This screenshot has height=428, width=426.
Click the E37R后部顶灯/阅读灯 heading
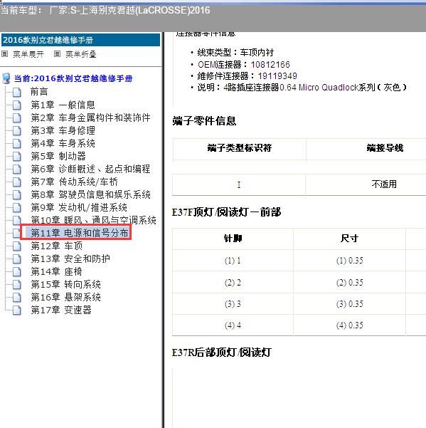[222, 353]
